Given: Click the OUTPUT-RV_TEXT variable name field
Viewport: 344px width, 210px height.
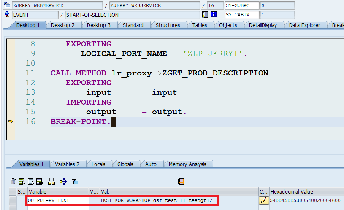Looking at the screenshot, I should (58, 200).
